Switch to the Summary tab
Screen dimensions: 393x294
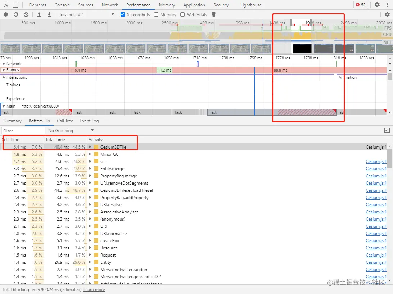click(x=12, y=121)
